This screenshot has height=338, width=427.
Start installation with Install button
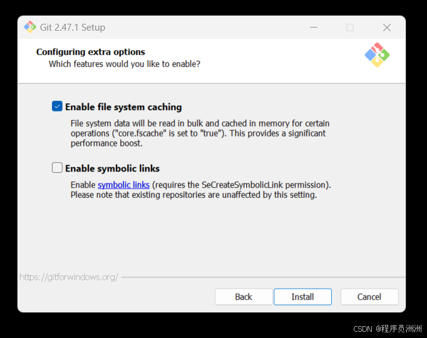302,297
